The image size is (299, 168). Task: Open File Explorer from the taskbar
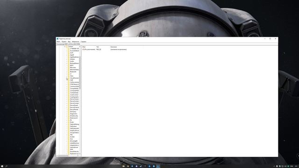(123, 166)
